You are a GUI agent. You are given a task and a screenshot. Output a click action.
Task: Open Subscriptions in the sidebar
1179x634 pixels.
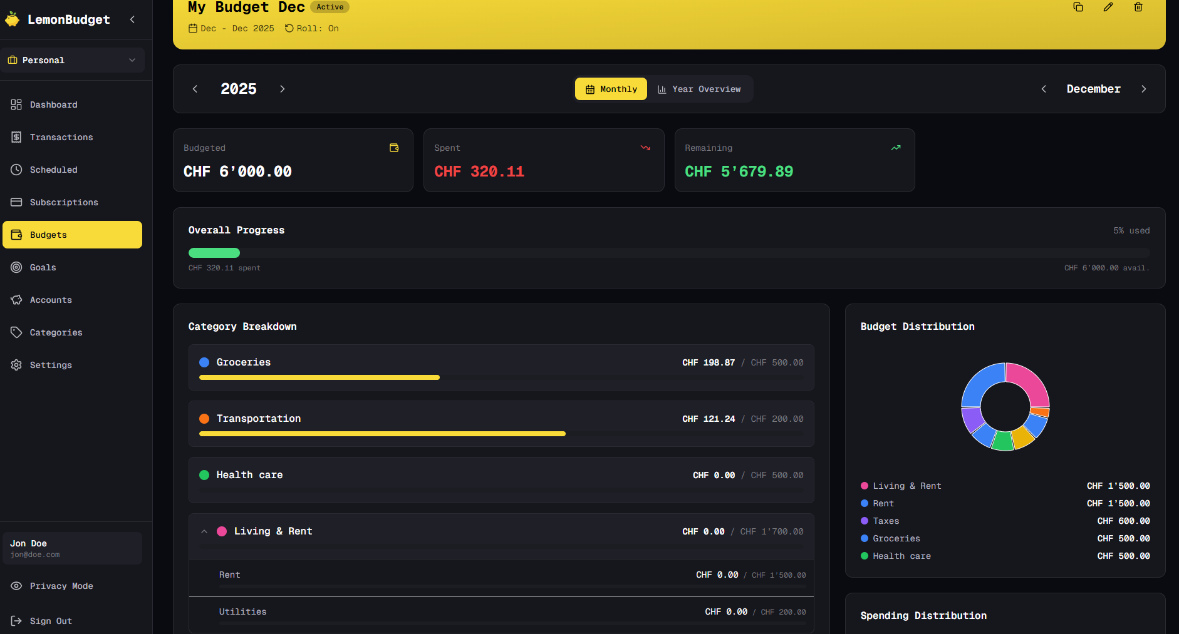63,202
